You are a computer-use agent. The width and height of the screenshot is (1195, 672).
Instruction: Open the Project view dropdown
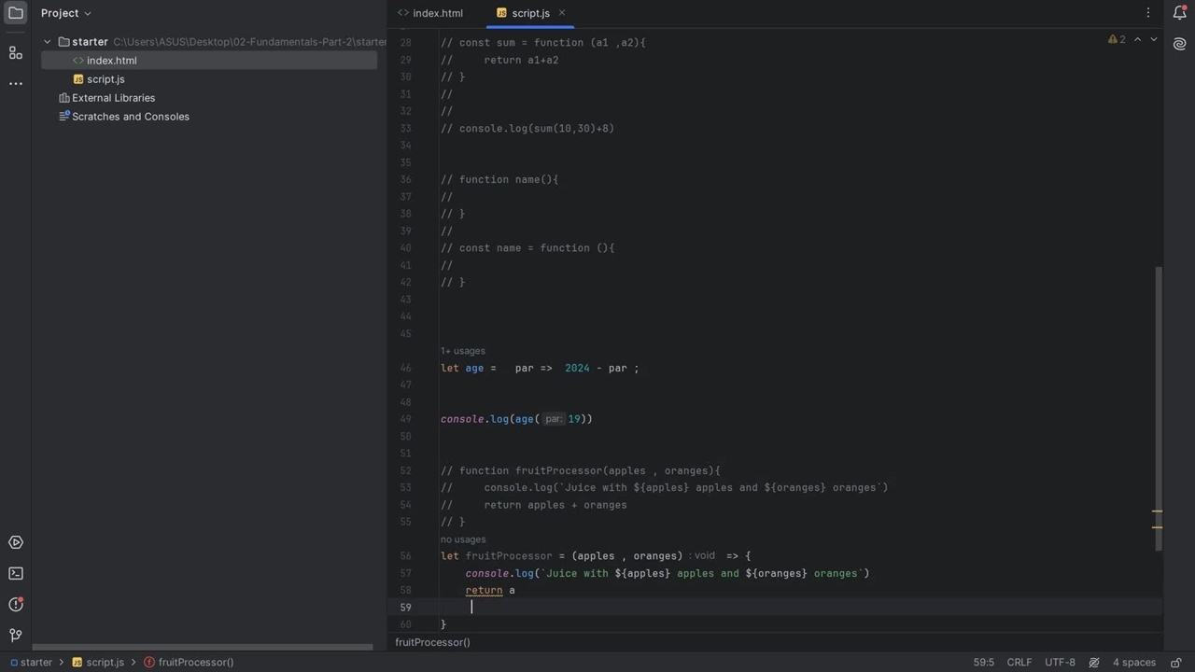(x=66, y=13)
